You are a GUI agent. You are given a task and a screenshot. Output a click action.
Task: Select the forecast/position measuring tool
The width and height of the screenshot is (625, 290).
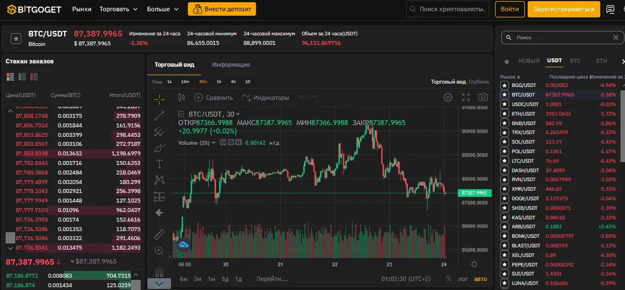click(159, 196)
